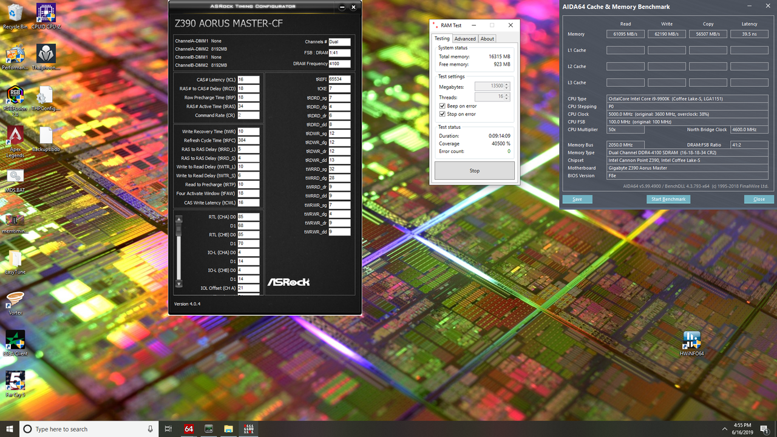The width and height of the screenshot is (777, 437).
Task: Switch to the Advanced tab in RAM Test
Action: click(x=465, y=38)
